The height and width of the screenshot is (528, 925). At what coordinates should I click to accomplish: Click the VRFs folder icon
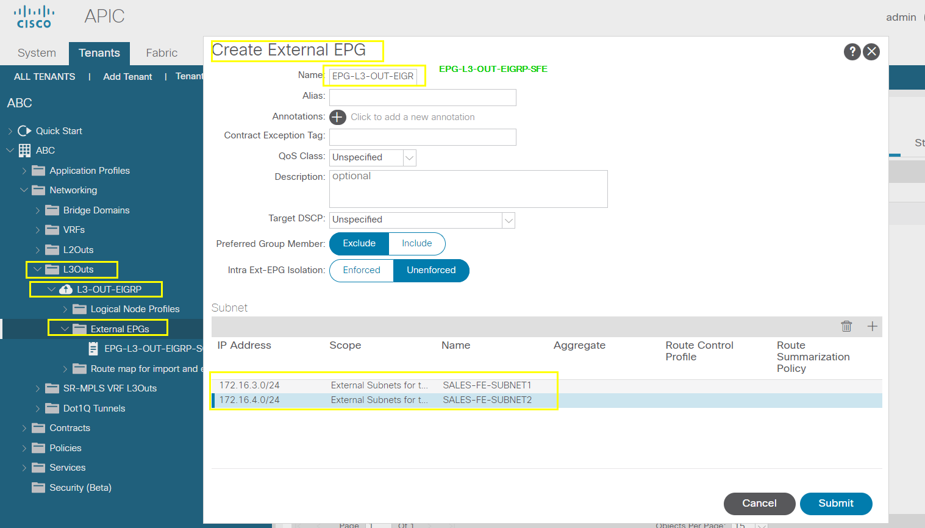[x=52, y=229]
